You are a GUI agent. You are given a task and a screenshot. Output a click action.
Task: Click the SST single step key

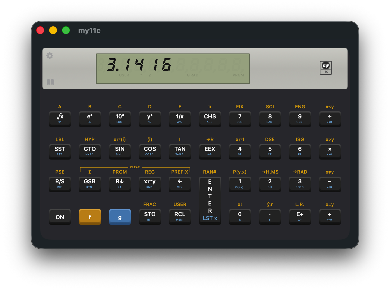(x=60, y=151)
